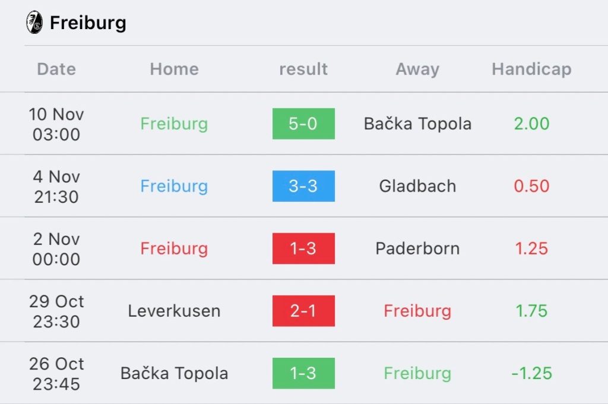This screenshot has height=404, width=608.
Task: Select the Handicap column header
Action: (x=531, y=69)
